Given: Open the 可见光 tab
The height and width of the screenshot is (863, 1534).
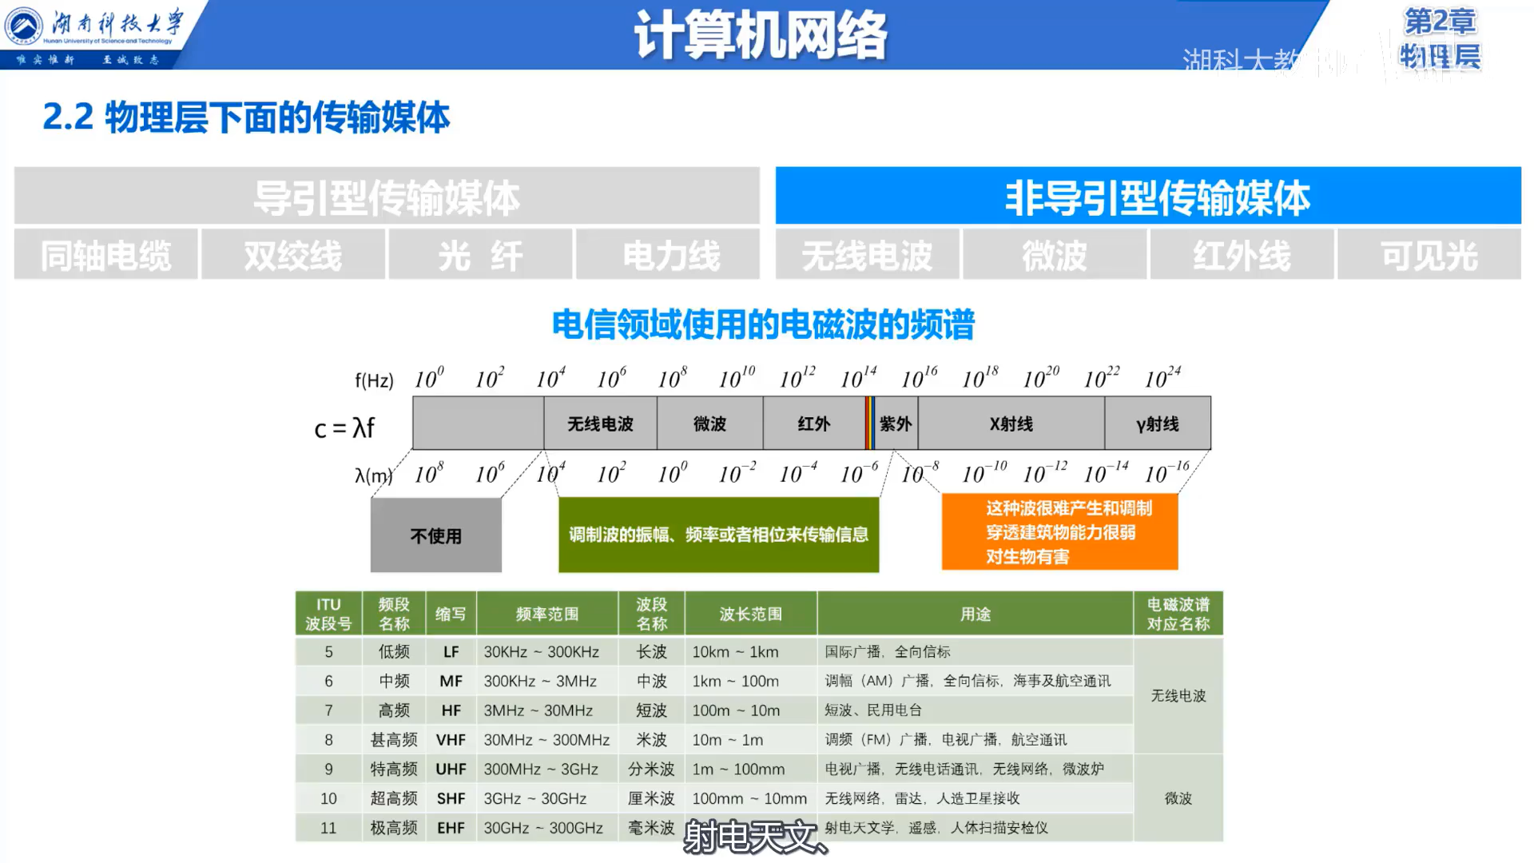Looking at the screenshot, I should pyautogui.click(x=1429, y=255).
